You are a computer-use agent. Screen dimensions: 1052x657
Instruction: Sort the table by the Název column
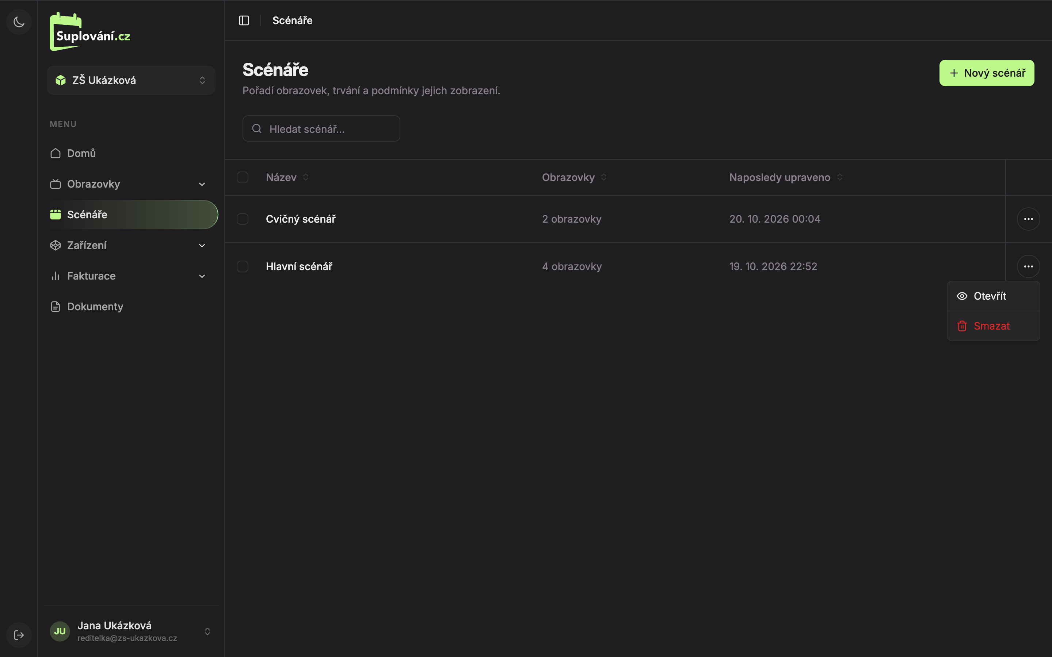click(x=287, y=177)
